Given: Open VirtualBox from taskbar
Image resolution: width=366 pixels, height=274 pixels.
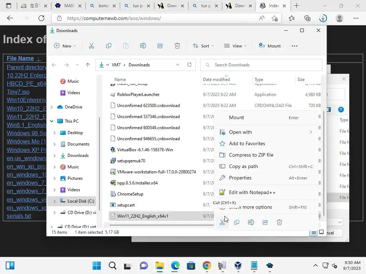Looking at the screenshot, I should click(x=238, y=265).
